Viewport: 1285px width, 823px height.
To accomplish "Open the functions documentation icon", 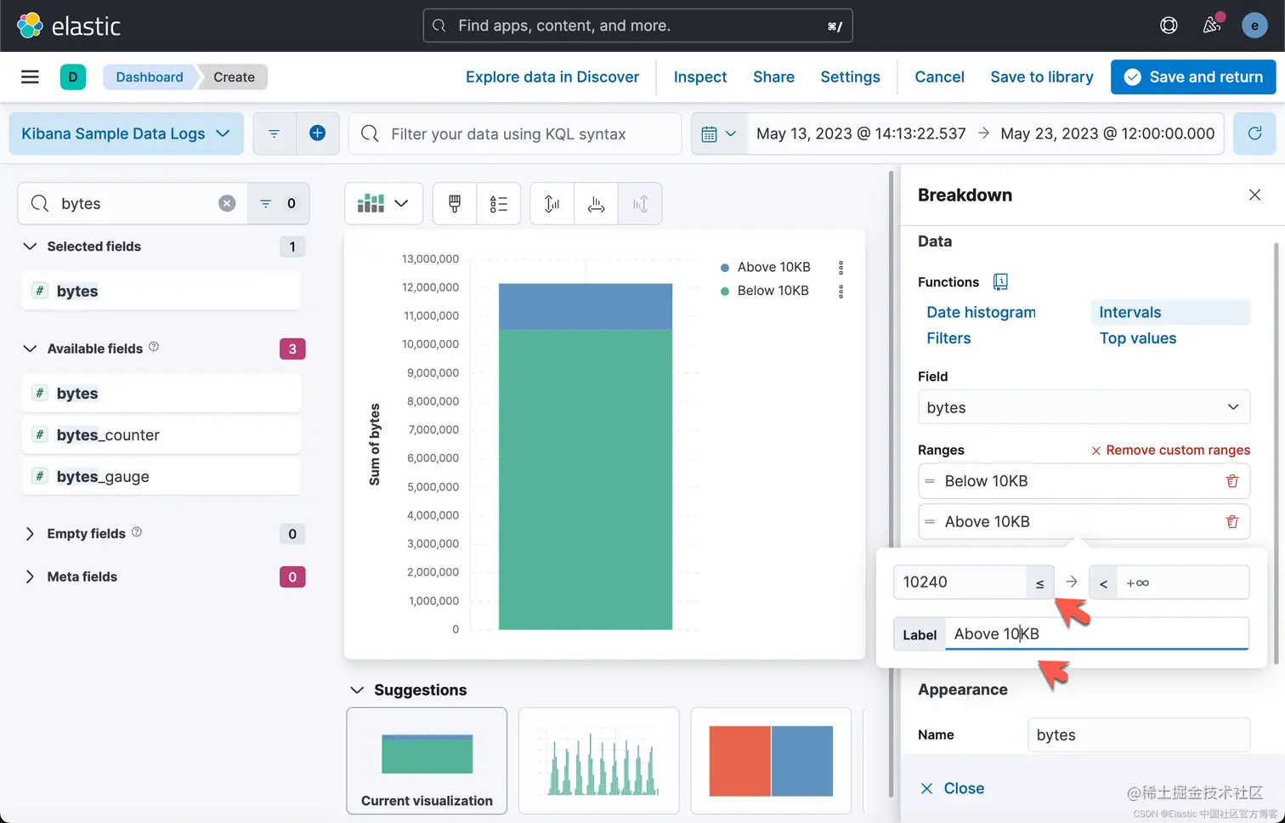I will (x=1001, y=281).
